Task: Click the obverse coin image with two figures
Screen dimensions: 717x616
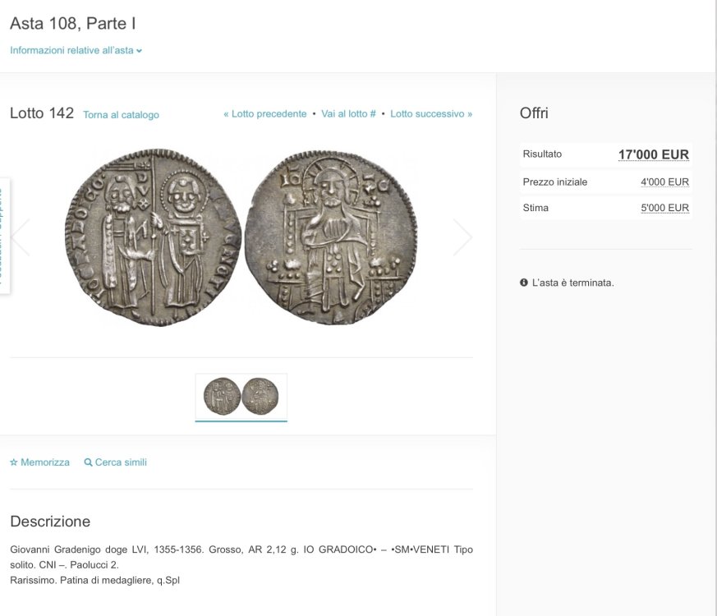Action: [152, 237]
